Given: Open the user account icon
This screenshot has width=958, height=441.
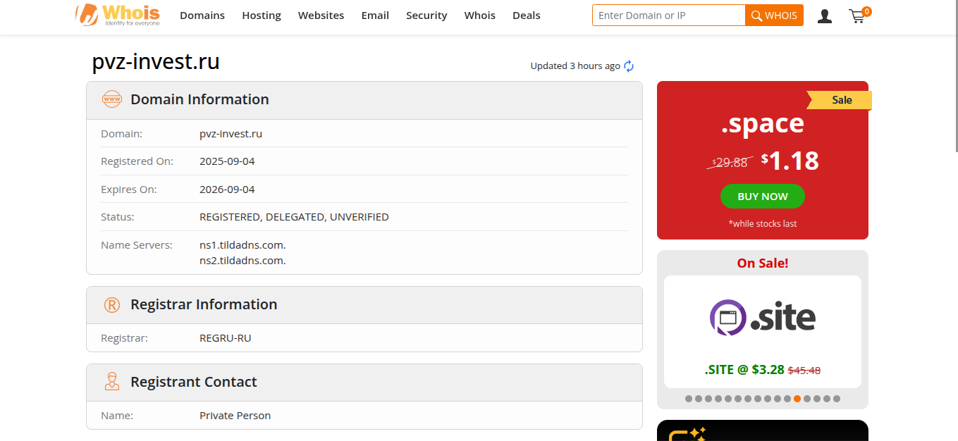Looking at the screenshot, I should pyautogui.click(x=824, y=15).
